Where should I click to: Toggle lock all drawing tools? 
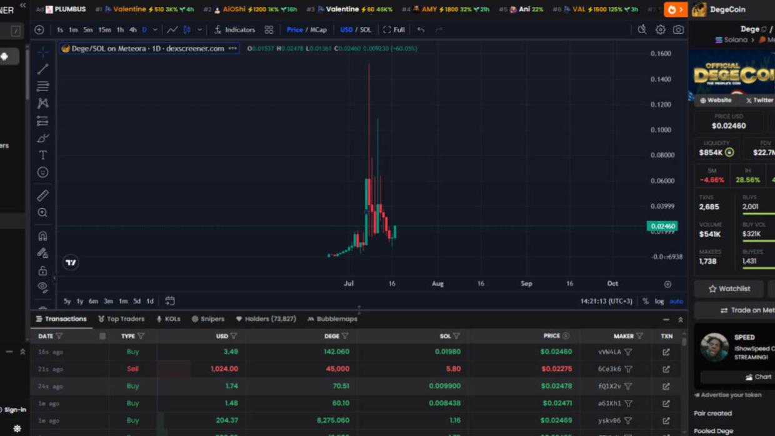pos(42,270)
